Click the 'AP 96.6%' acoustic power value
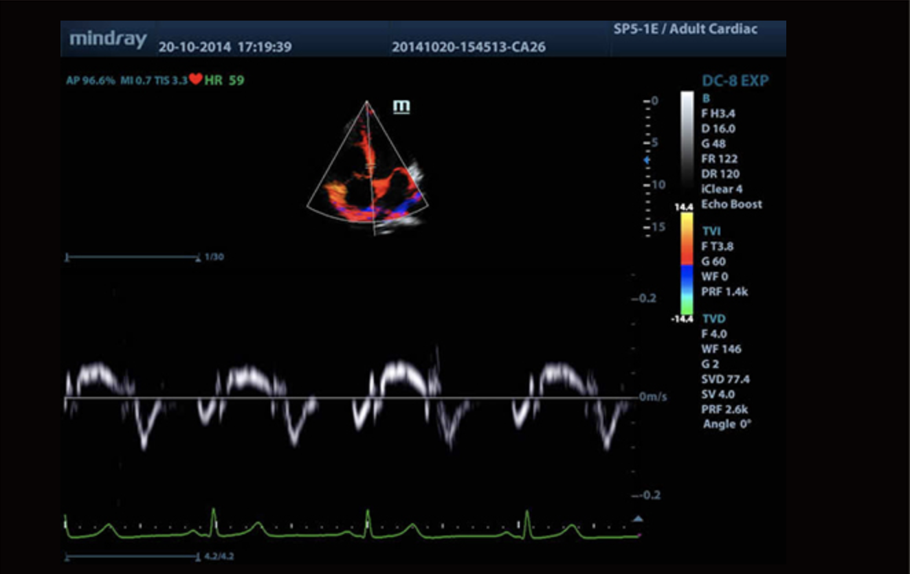 (x=91, y=80)
